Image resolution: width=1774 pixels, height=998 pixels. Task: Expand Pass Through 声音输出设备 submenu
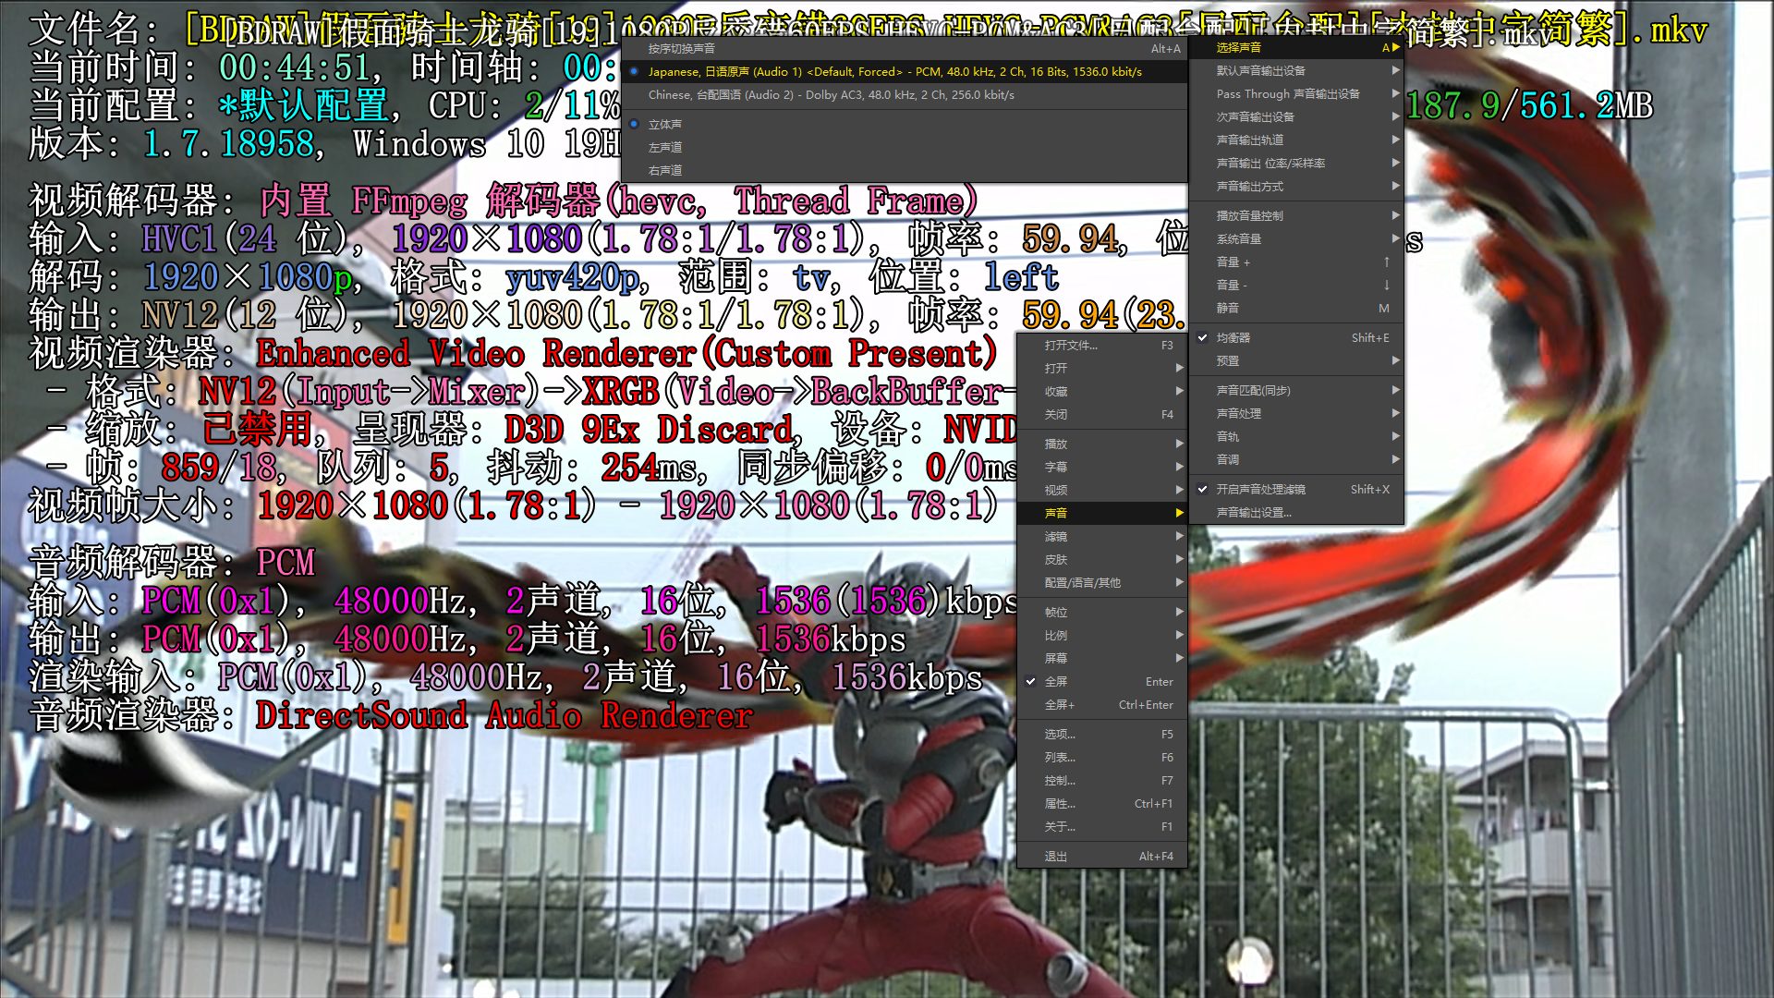click(1296, 93)
